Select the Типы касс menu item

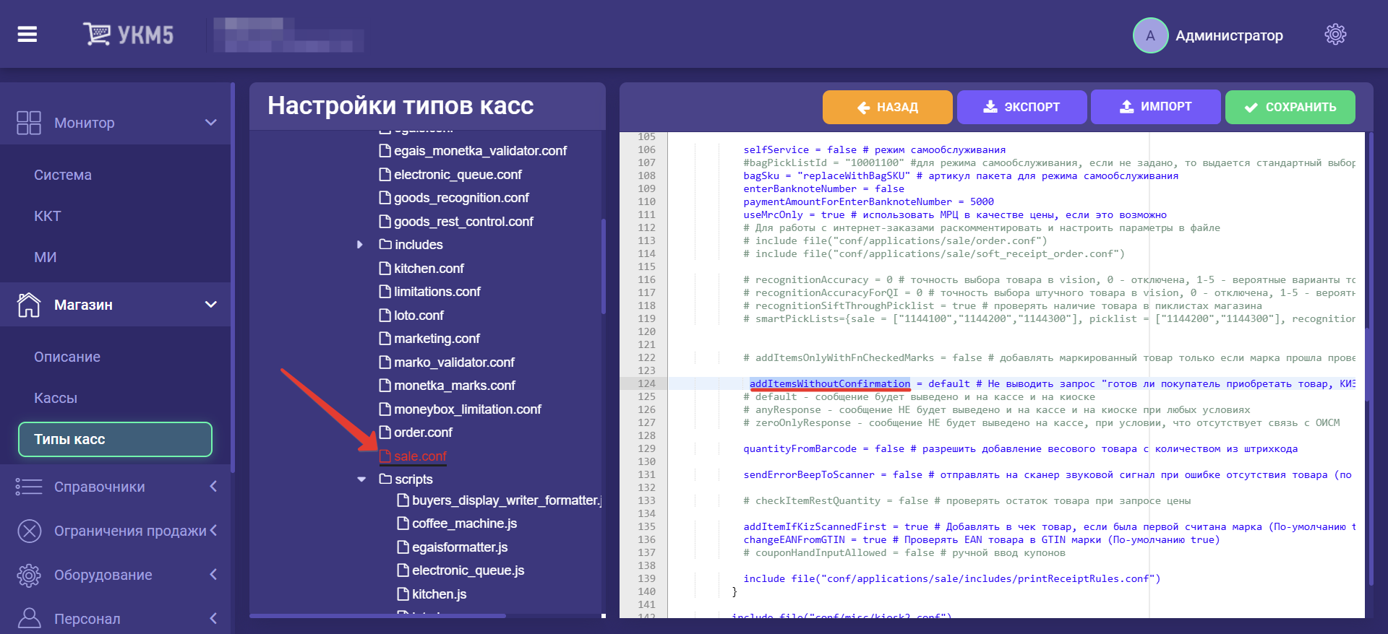[115, 439]
